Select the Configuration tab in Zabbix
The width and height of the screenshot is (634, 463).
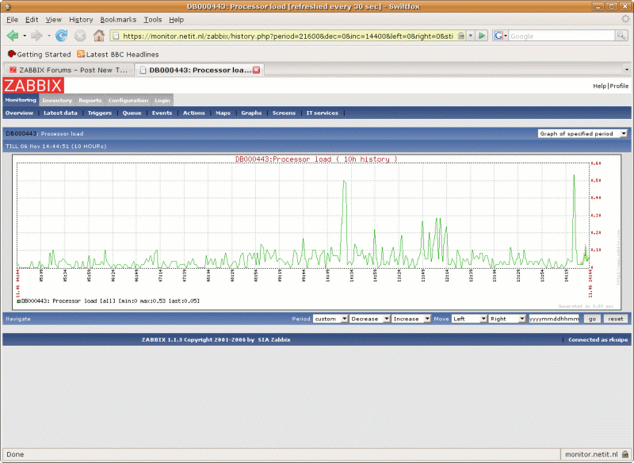(128, 101)
